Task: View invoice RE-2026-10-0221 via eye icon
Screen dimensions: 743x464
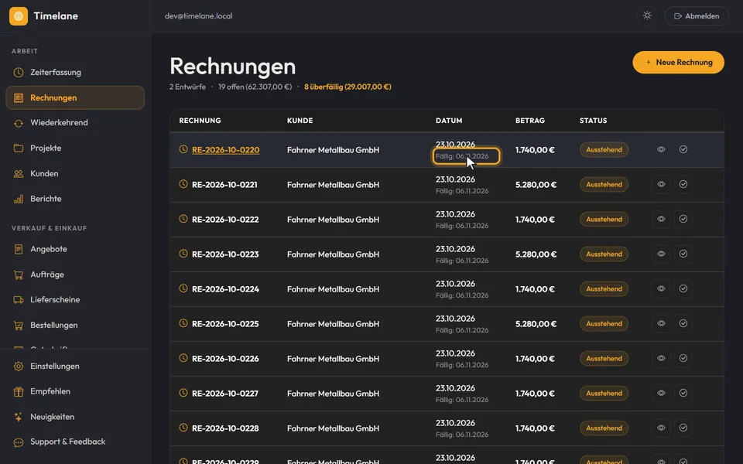Action: pyautogui.click(x=661, y=184)
